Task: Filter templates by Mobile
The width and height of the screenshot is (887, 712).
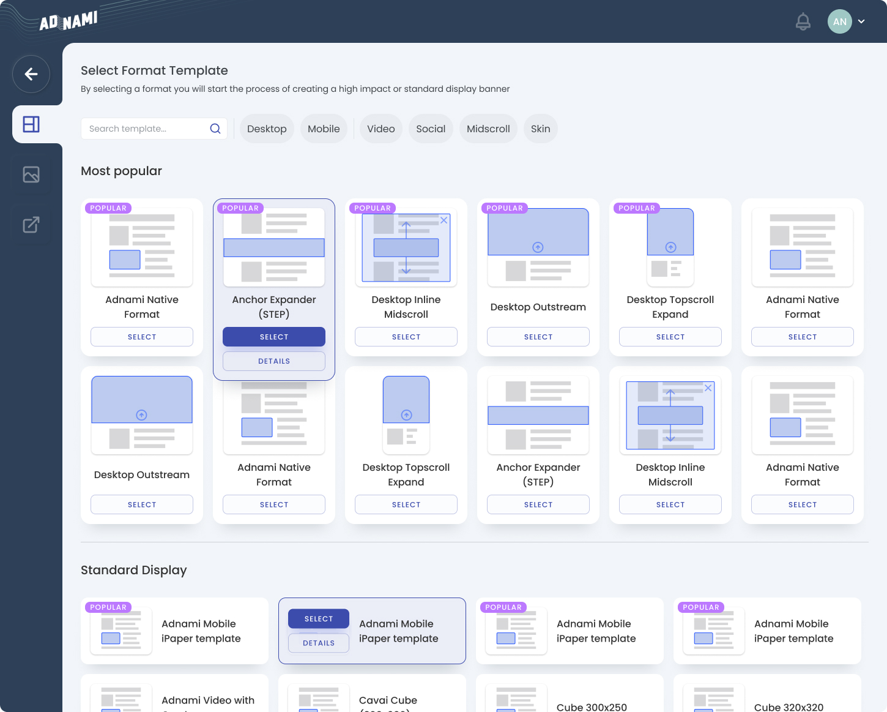Action: [324, 129]
